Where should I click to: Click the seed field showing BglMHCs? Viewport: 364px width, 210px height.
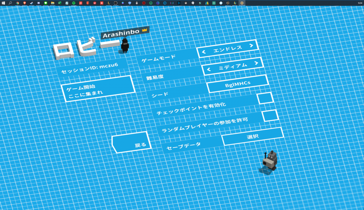tap(237, 84)
